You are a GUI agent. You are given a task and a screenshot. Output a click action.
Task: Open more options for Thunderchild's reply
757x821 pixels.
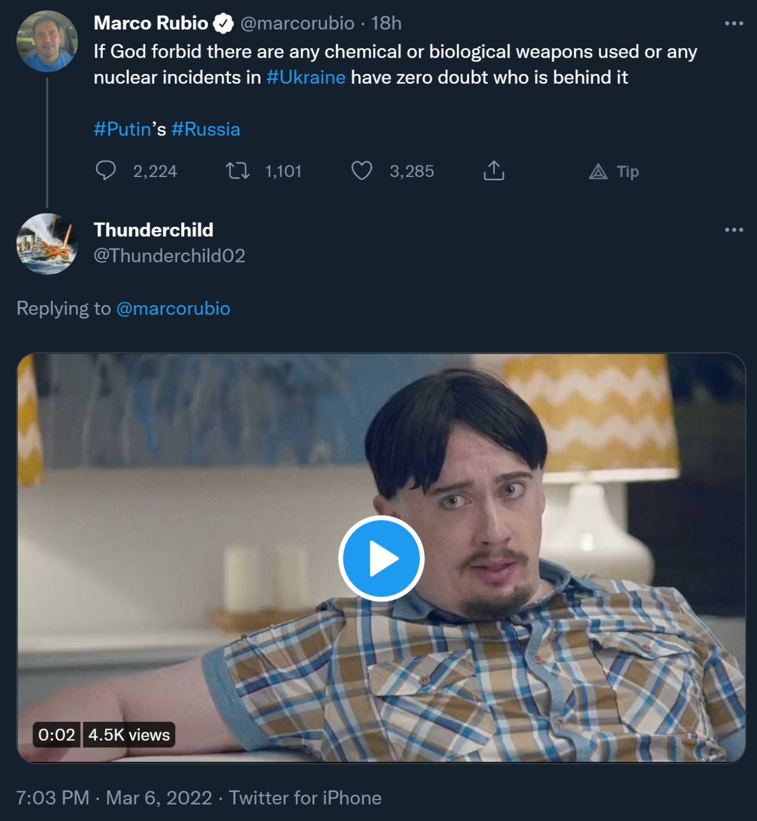[733, 229]
